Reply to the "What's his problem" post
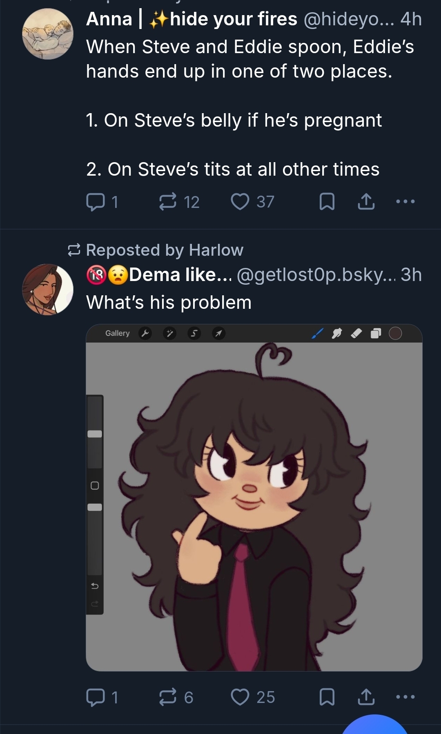Viewport: 441px width, 734px height. coord(96,697)
